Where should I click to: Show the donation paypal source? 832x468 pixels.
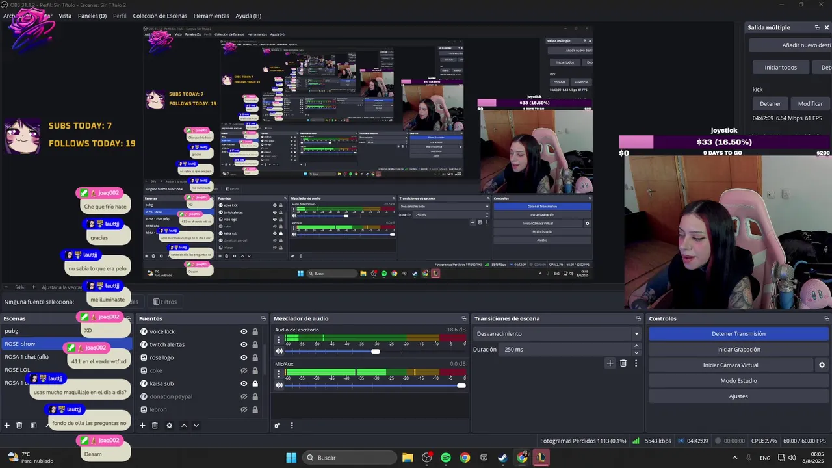tap(244, 396)
